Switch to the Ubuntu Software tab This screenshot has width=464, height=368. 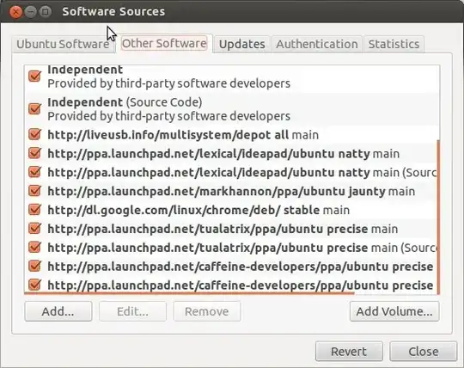tap(63, 45)
